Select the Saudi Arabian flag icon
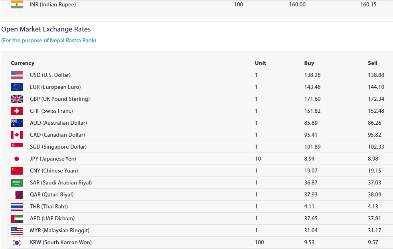Screen dimensions: 393x249 tap(17, 182)
